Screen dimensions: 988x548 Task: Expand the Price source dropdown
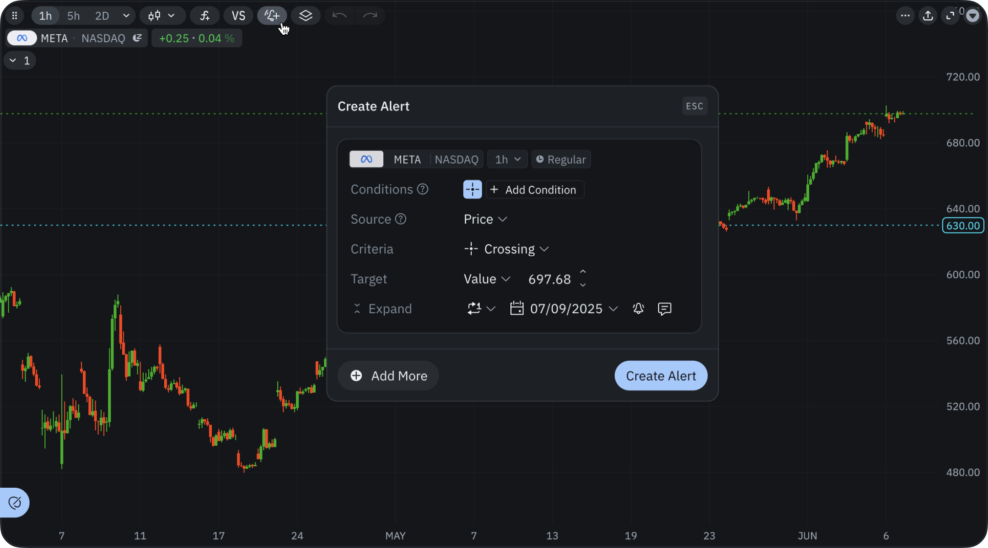[x=485, y=219]
